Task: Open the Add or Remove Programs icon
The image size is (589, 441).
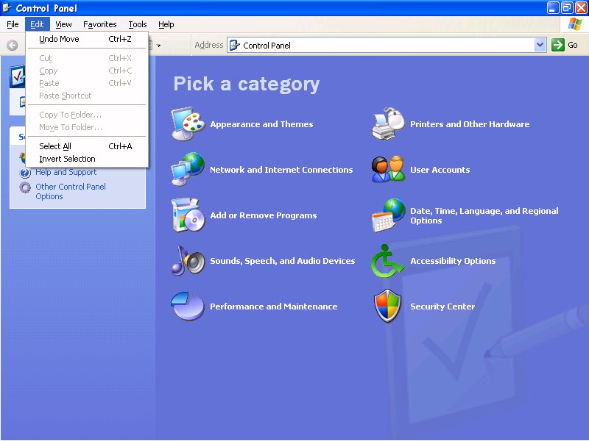Action: [188, 215]
